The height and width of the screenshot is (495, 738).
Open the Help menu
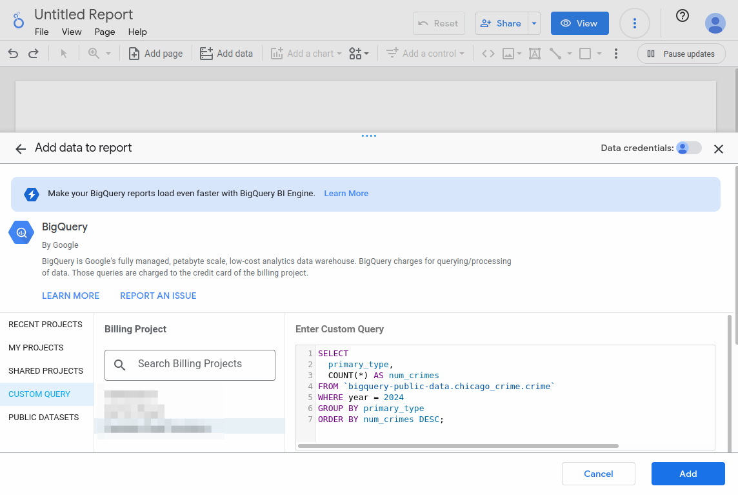coord(137,32)
